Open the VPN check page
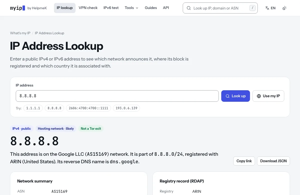The width and height of the screenshot is (300, 195). click(88, 8)
